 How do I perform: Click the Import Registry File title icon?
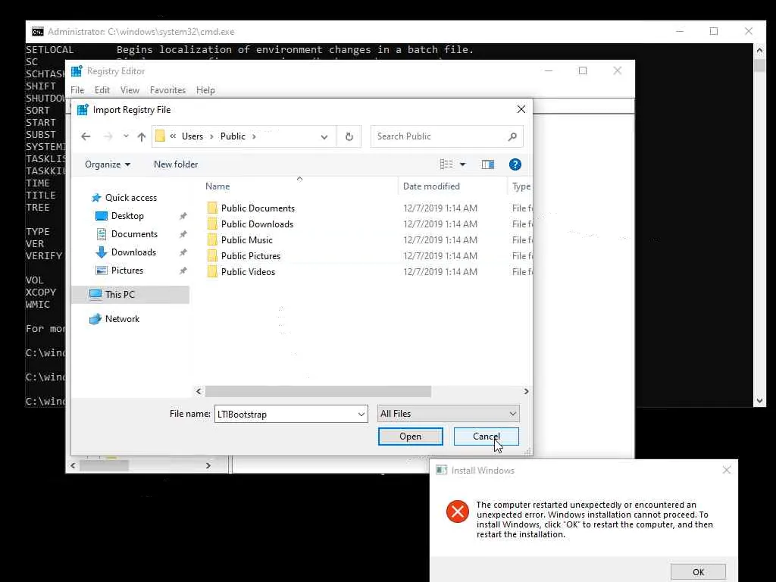pos(82,110)
